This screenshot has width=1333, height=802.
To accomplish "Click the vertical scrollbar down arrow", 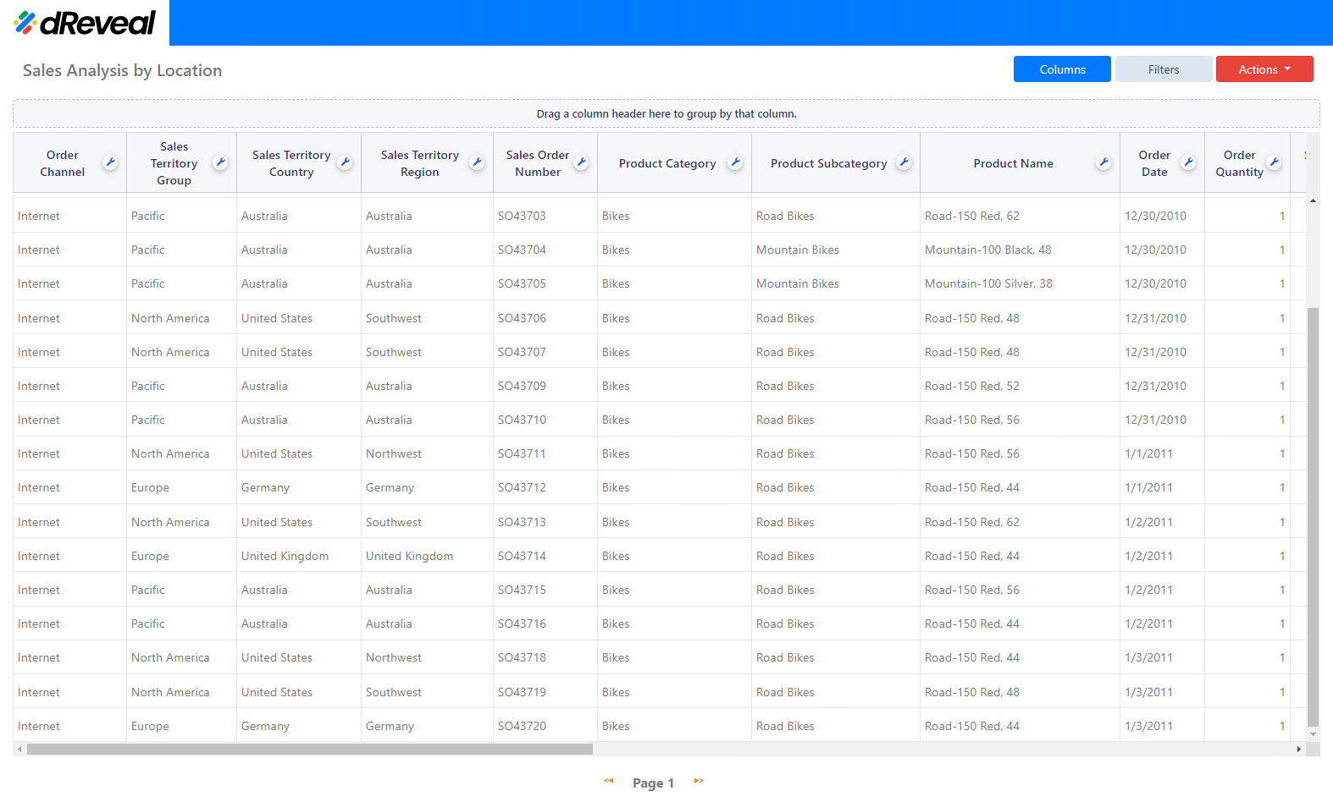I will [x=1314, y=734].
